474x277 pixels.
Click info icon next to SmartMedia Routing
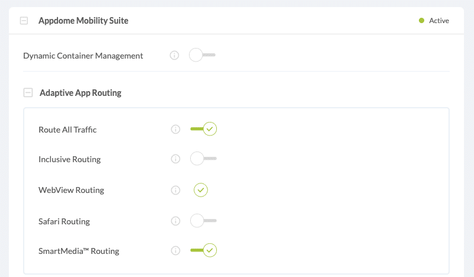(x=175, y=251)
